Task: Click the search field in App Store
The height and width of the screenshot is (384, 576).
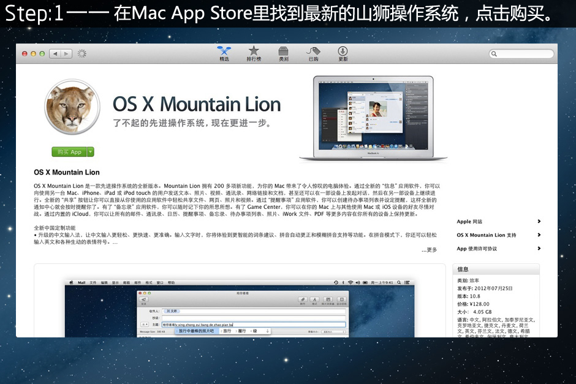Action: point(521,54)
